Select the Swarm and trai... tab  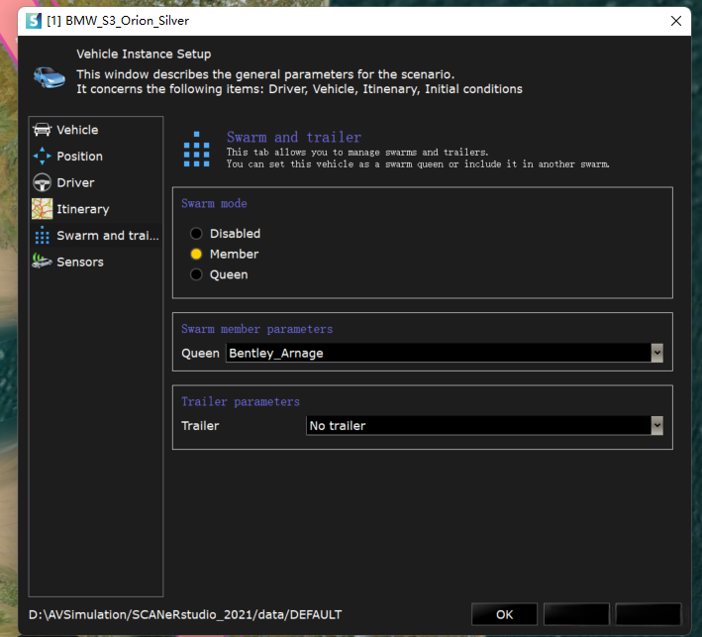[x=96, y=235]
